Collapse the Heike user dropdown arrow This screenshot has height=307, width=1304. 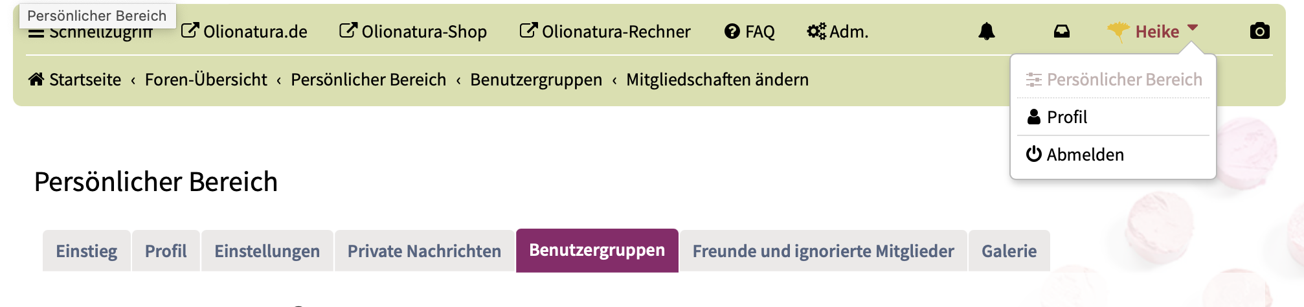pyautogui.click(x=1193, y=28)
